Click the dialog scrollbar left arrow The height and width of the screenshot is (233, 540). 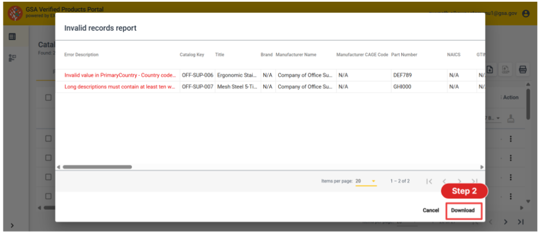point(58,167)
